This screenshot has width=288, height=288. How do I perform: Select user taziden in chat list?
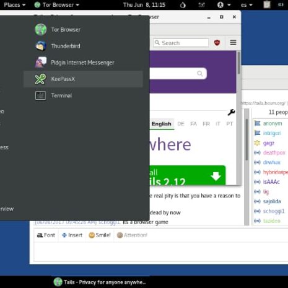pos(271,220)
